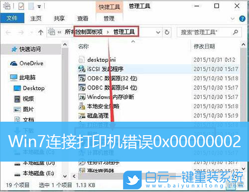Screen dimensions: 249x192
Task: Click the 修改日期 column header
Action: pos(204,46)
